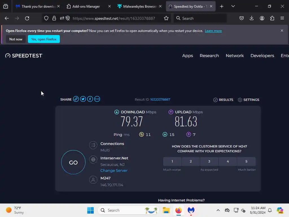Viewport: 289px width, 217px height.
Task: Open tracking protection shield icon
Action: 46,18
